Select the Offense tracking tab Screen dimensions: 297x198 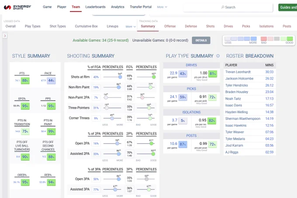170,26
